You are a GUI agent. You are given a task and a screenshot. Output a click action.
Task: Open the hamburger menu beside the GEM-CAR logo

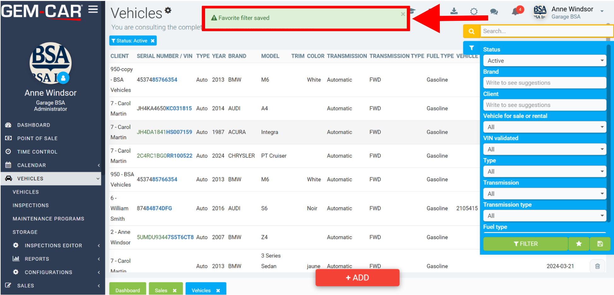click(93, 9)
